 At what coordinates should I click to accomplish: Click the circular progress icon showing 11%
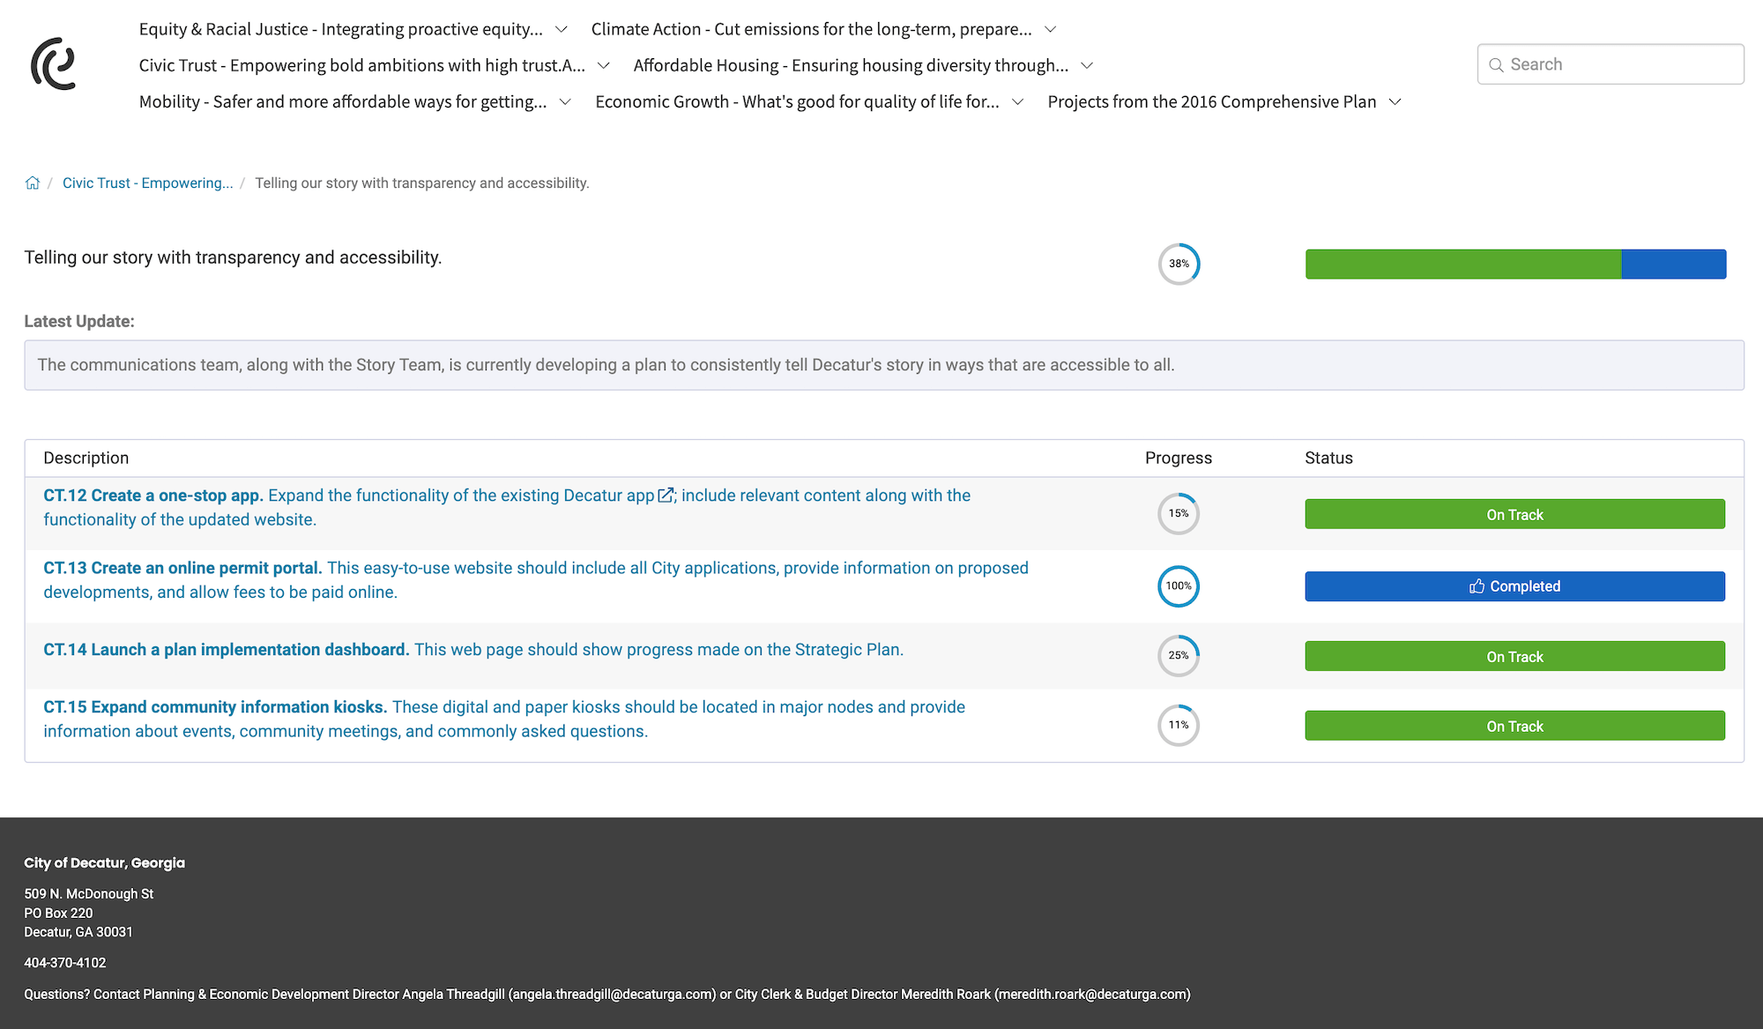coord(1178,725)
